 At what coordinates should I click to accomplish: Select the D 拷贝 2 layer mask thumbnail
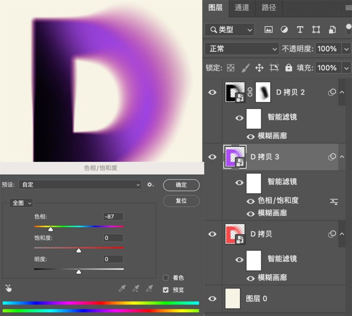263,92
